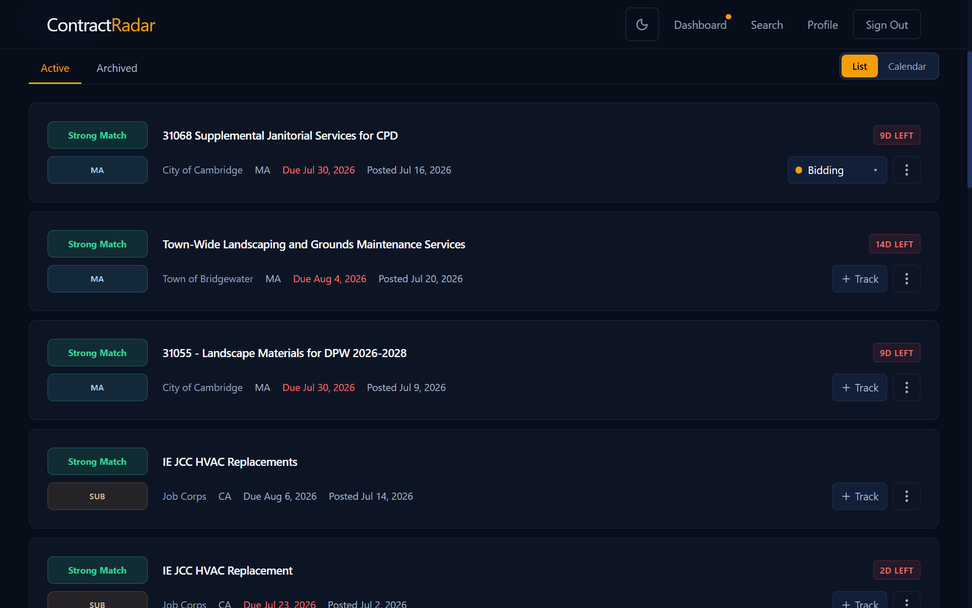Image resolution: width=972 pixels, height=608 pixels.
Task: Open three-dot menu for Janitorial Services contract
Action: (906, 170)
